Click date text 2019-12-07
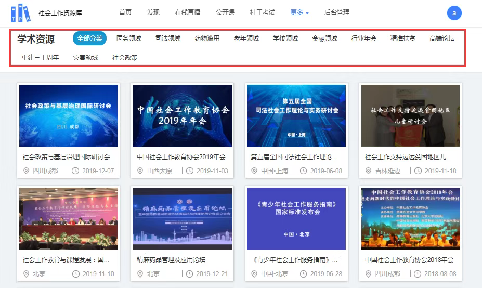This screenshot has height=288, width=482. point(98,171)
